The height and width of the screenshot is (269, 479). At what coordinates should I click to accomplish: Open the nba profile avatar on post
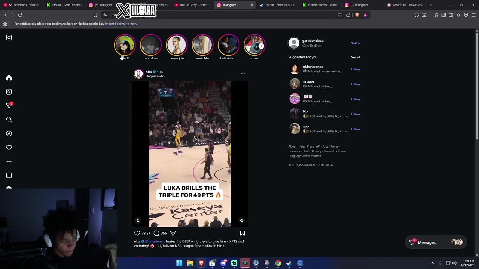tap(139, 74)
